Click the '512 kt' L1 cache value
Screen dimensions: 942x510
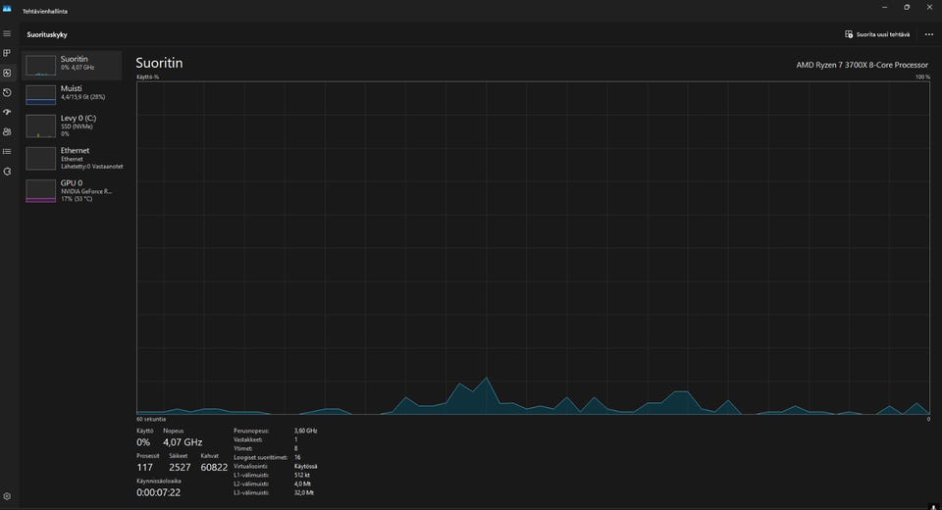pos(302,475)
